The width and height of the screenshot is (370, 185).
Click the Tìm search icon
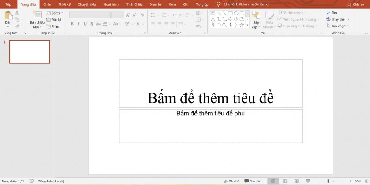tap(329, 13)
